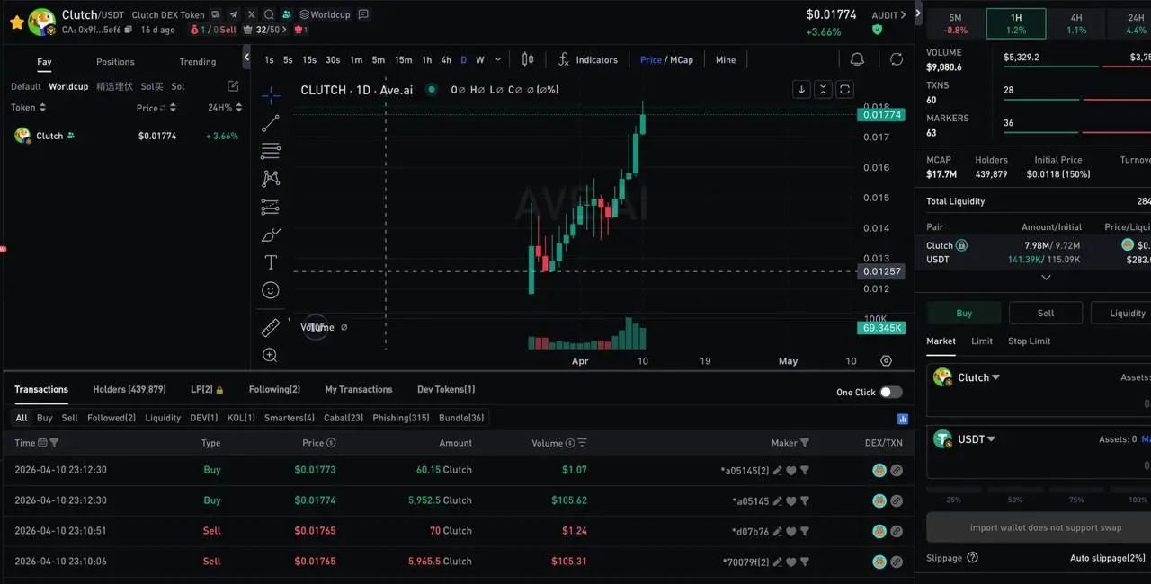Screen dimensions: 1151x584
Task: Toggle Price view in Price / MCap
Action: point(651,60)
